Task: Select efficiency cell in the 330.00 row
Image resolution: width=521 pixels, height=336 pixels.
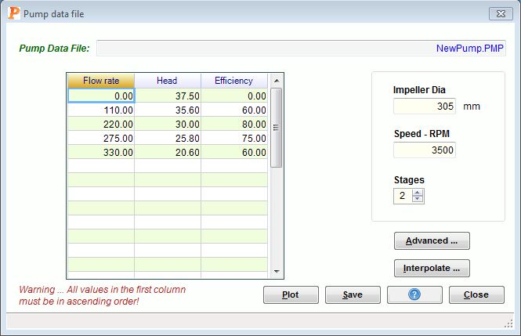Action: (234, 152)
